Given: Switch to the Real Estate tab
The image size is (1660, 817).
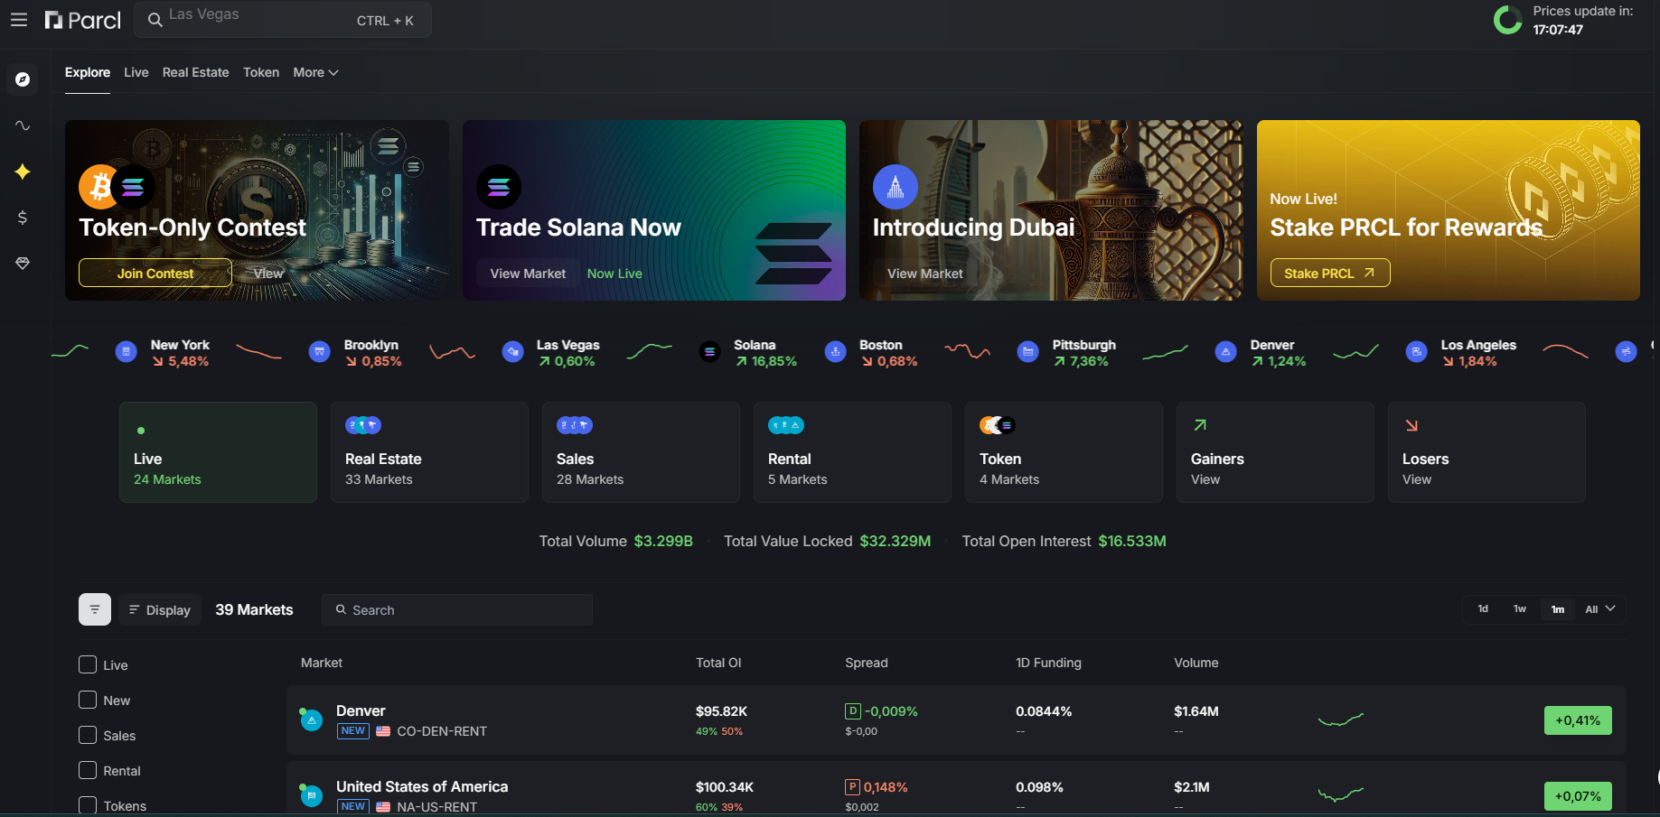Looking at the screenshot, I should click(195, 72).
